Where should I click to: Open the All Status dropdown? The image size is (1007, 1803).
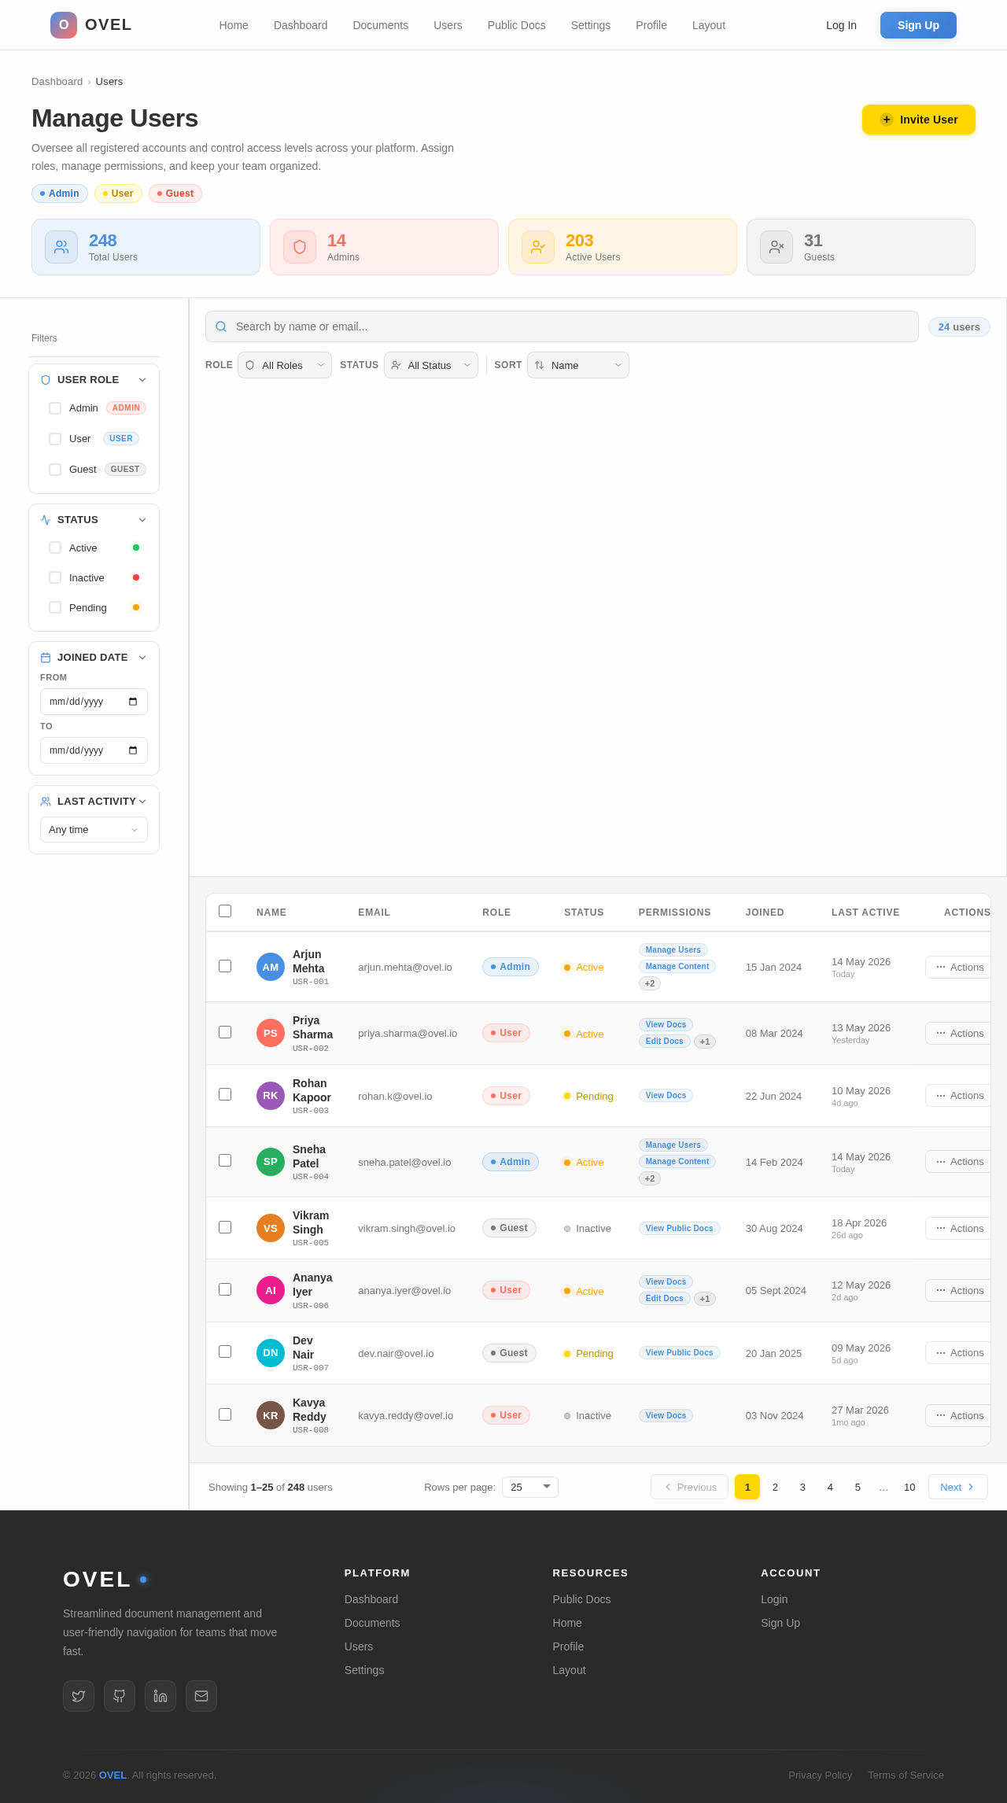tap(431, 365)
